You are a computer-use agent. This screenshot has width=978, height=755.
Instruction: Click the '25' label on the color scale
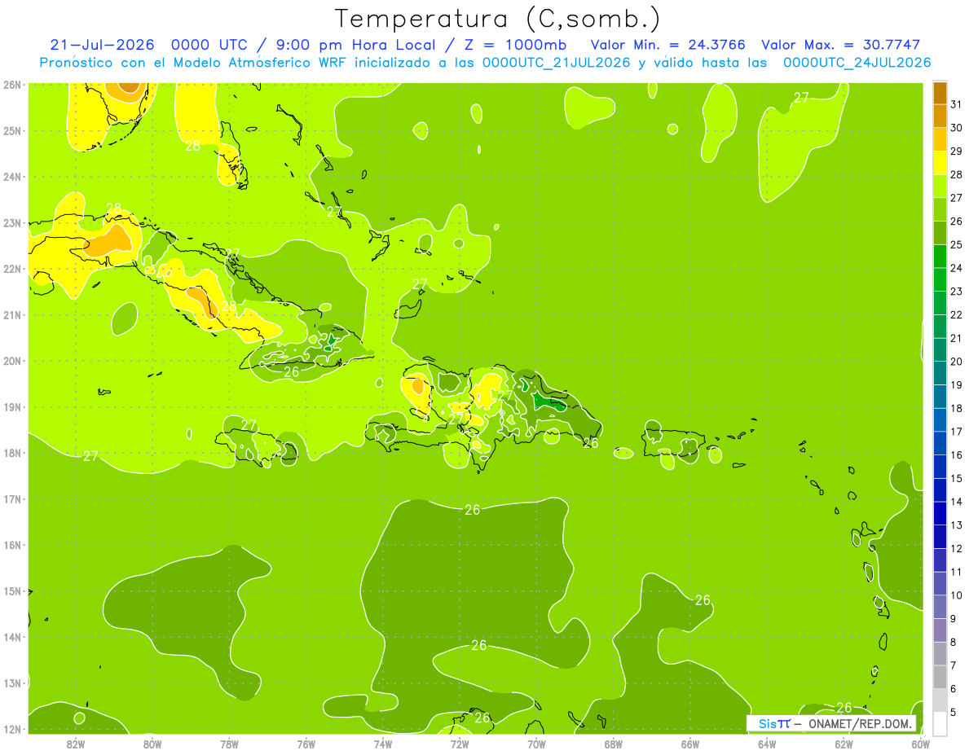pos(957,244)
